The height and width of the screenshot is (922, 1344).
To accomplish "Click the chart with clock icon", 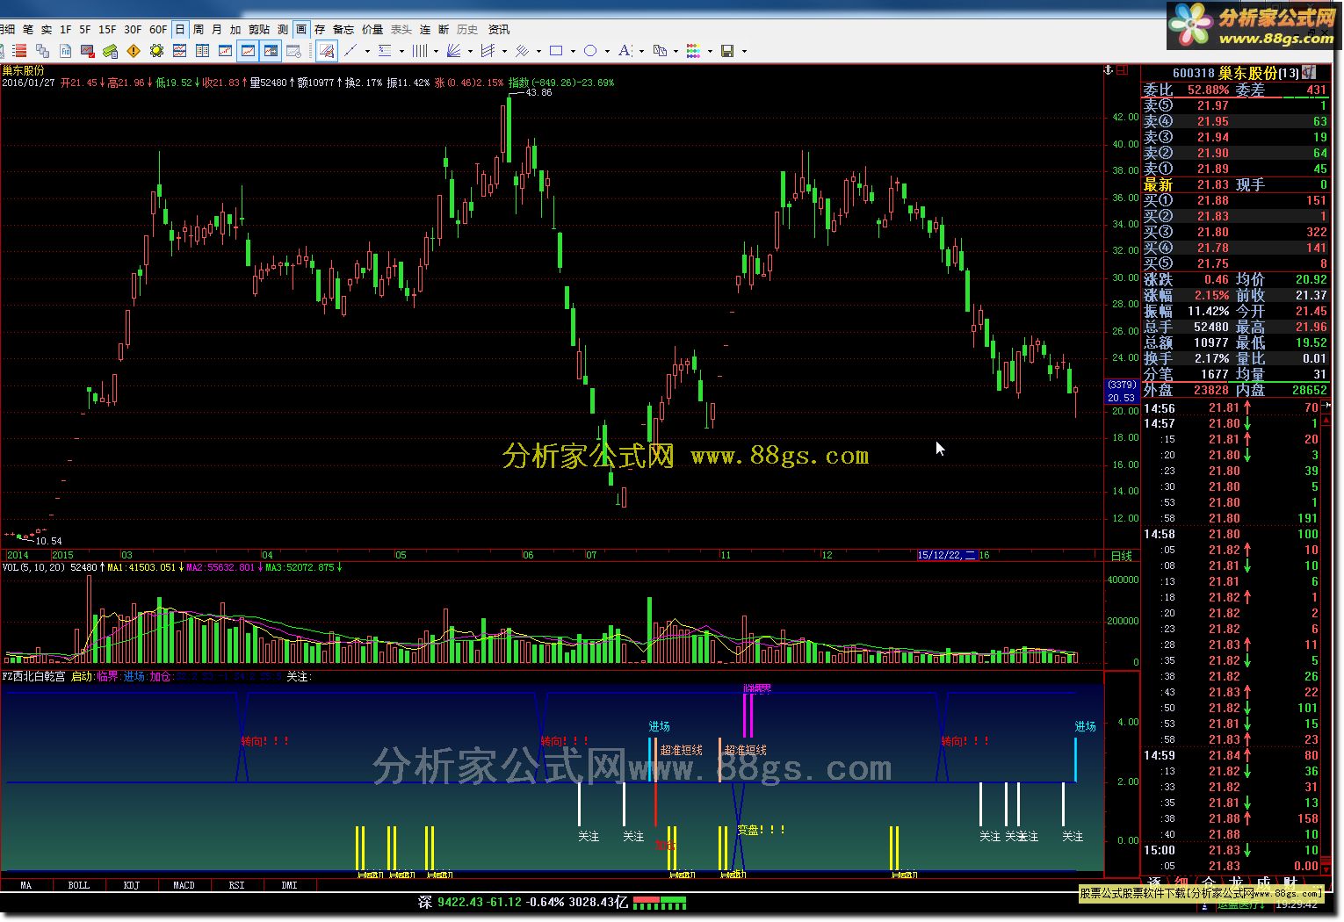I will point(293,51).
